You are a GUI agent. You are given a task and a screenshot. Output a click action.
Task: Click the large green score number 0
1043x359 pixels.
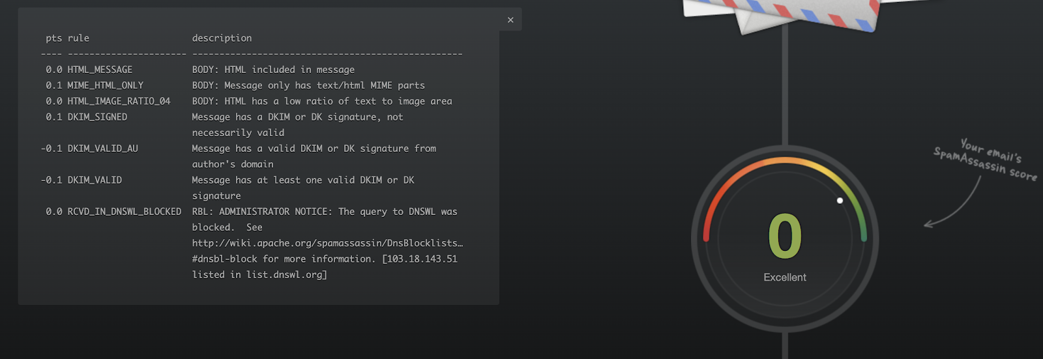click(x=785, y=236)
